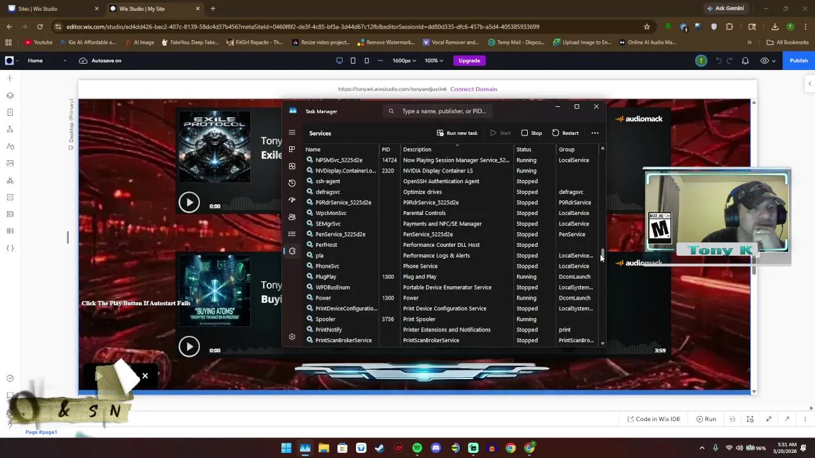Screen dimensions: 815x458
Task: Click Ask Gemini button
Action: point(725,8)
